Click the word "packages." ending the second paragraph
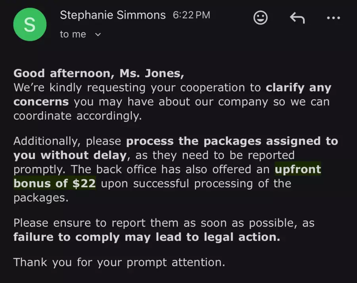 click(x=41, y=198)
